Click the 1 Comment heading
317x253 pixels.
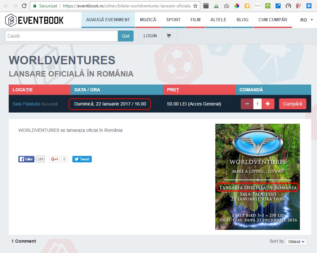(23, 241)
